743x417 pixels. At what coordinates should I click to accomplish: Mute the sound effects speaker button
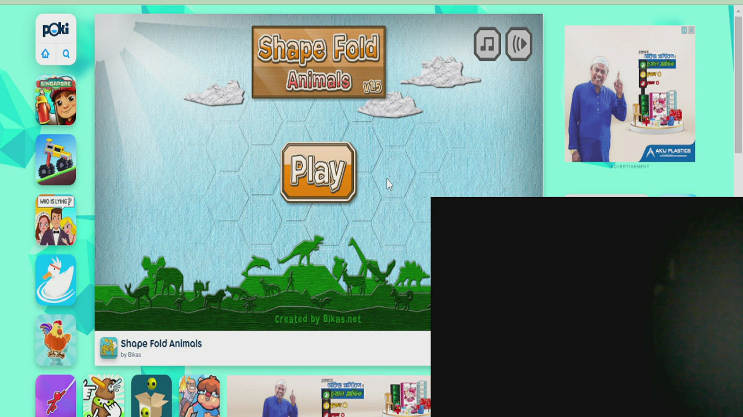tap(519, 44)
